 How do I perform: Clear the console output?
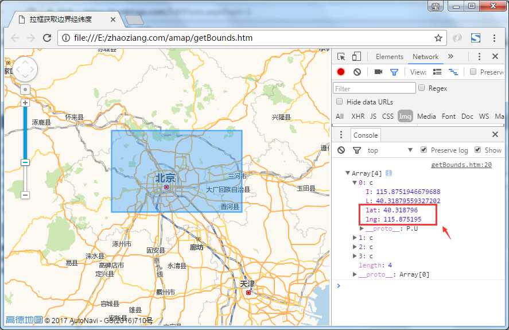(x=341, y=150)
